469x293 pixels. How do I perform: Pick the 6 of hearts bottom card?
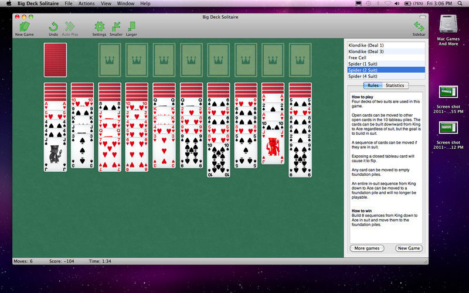pos(137,155)
